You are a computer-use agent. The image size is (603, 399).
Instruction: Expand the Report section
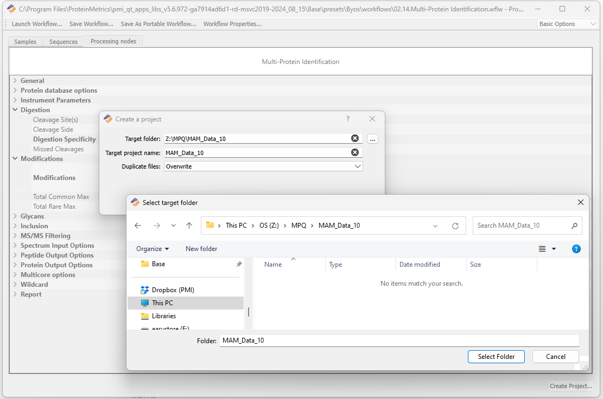click(15, 294)
